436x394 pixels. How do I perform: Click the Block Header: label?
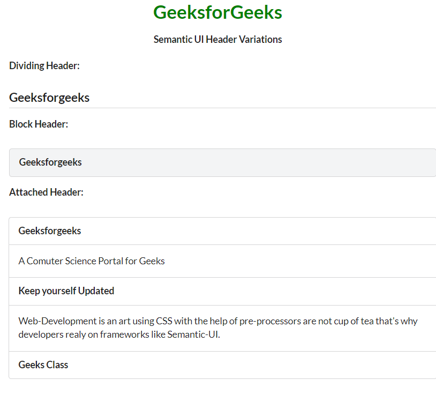(x=39, y=124)
